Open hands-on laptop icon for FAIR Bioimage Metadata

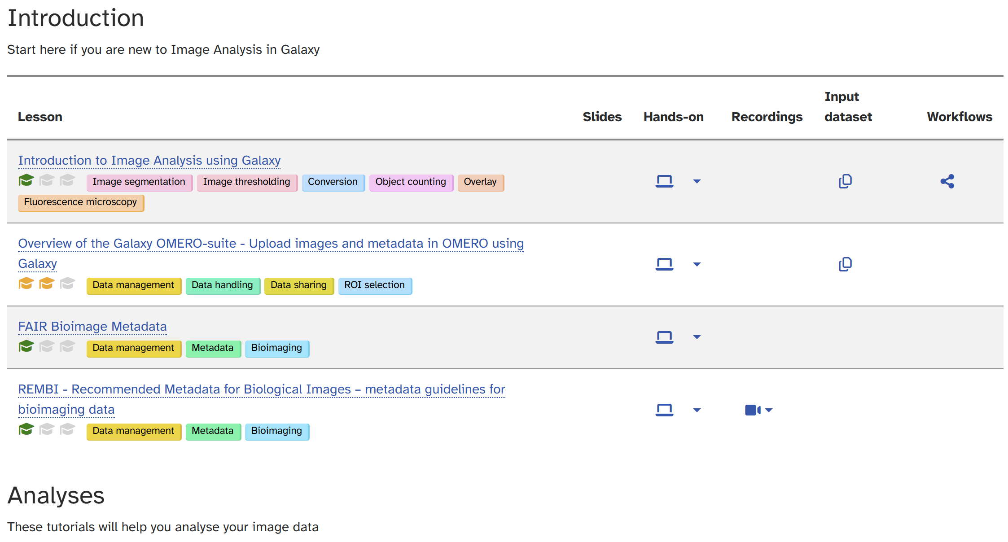664,337
